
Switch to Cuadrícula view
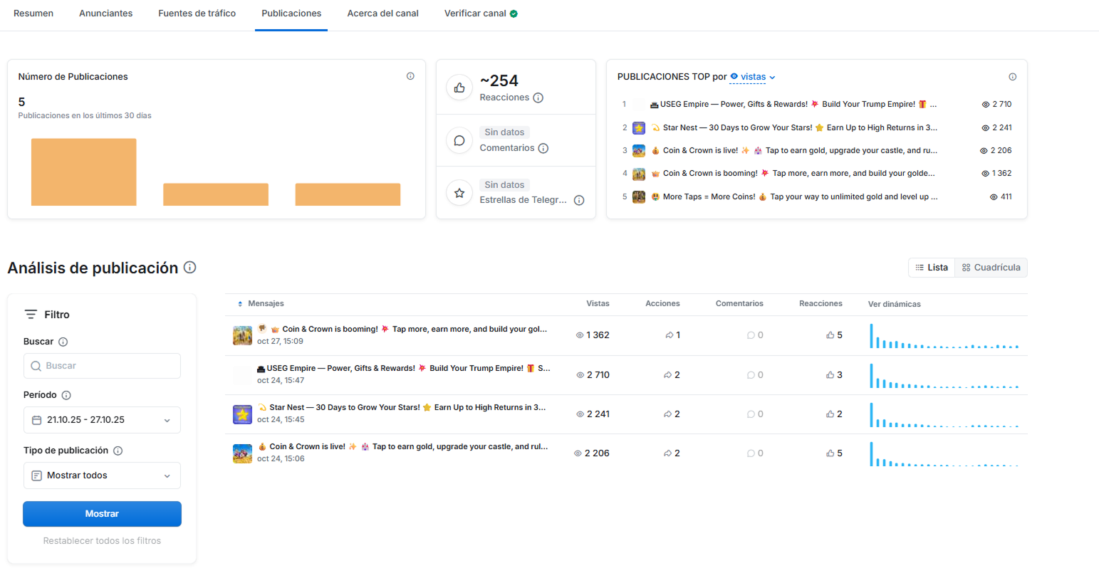point(991,268)
